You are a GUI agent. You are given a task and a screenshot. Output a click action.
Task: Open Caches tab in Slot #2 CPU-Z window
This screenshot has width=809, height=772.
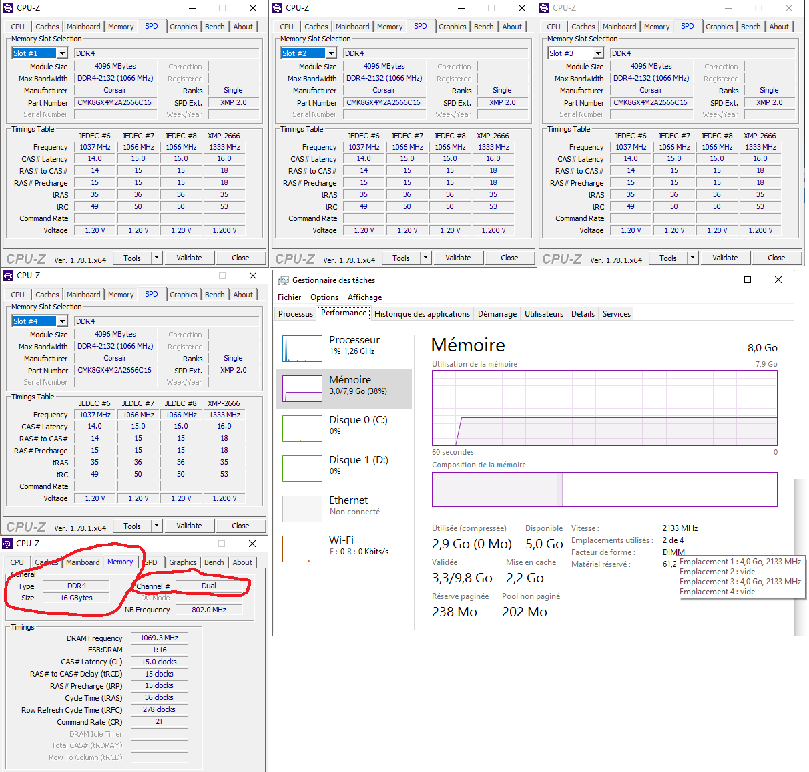[x=316, y=27]
